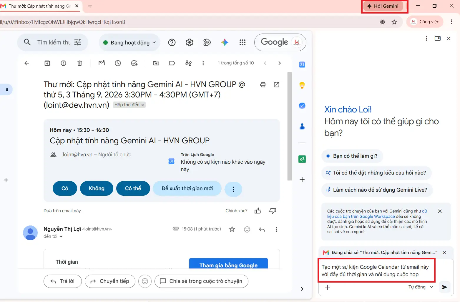Delete this email with trash icon
Screen dimensions: 460x302
(79, 63)
